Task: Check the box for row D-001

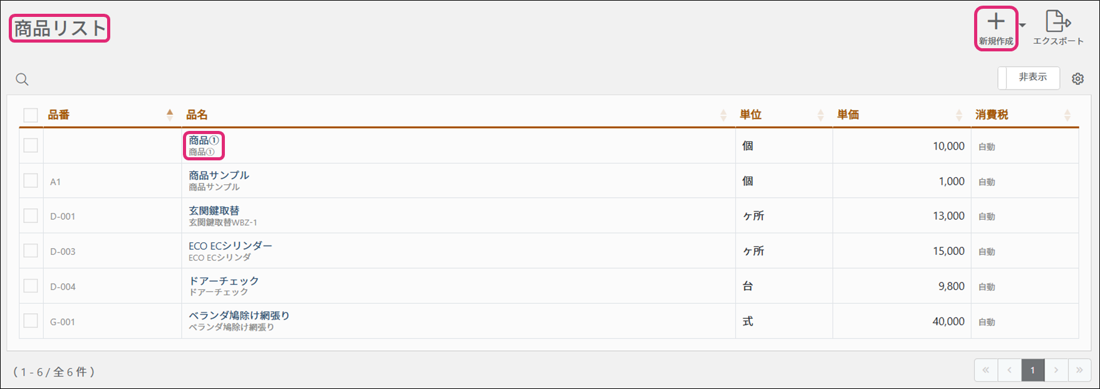Action: (x=31, y=215)
